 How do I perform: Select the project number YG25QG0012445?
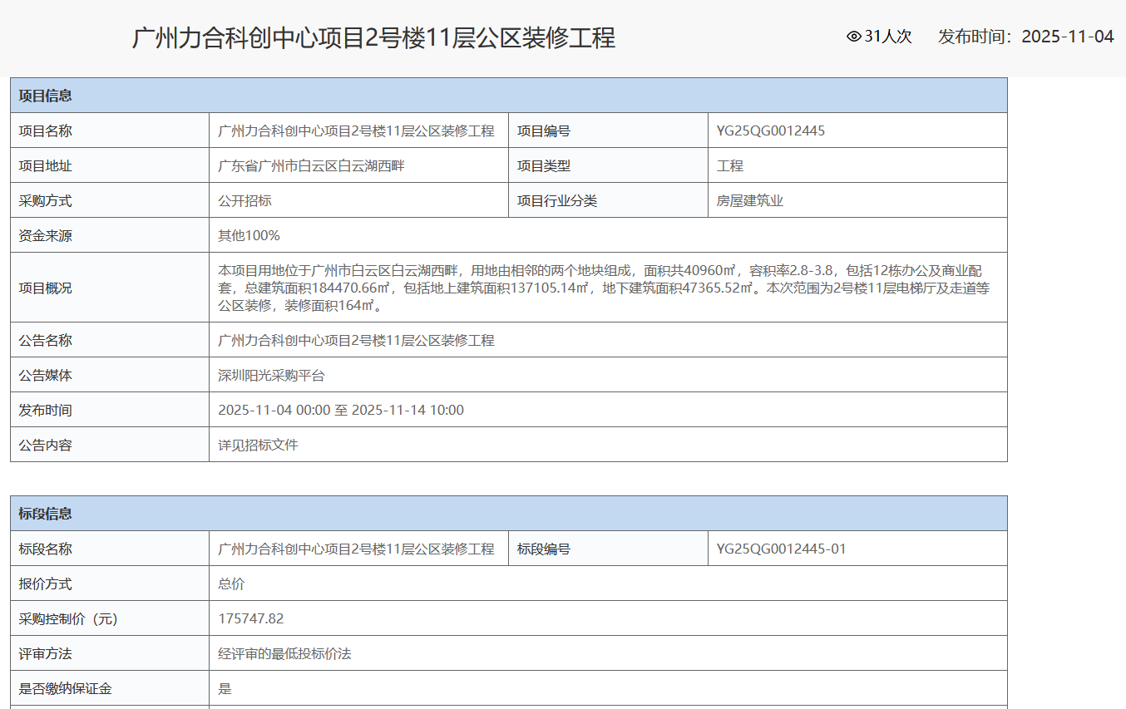[767, 130]
